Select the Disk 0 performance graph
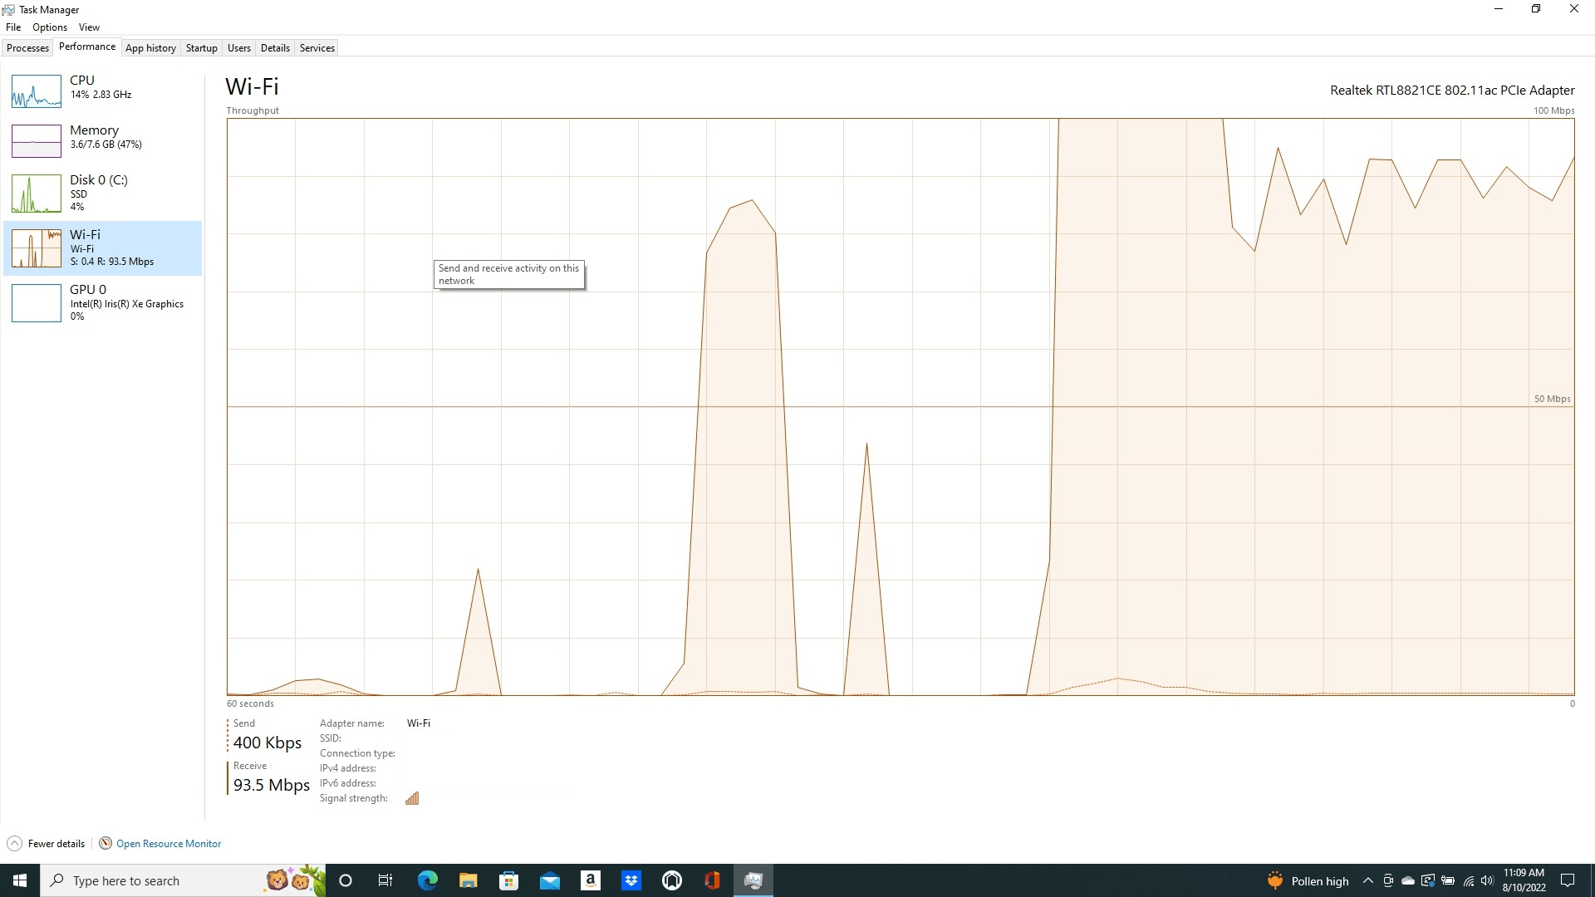This screenshot has width=1595, height=897. point(103,193)
